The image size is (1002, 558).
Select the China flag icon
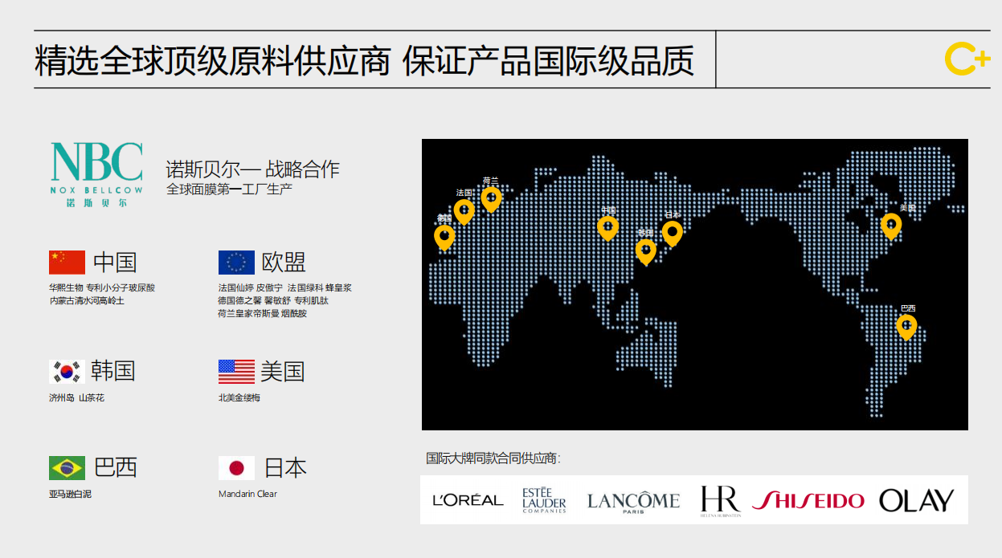(x=67, y=263)
